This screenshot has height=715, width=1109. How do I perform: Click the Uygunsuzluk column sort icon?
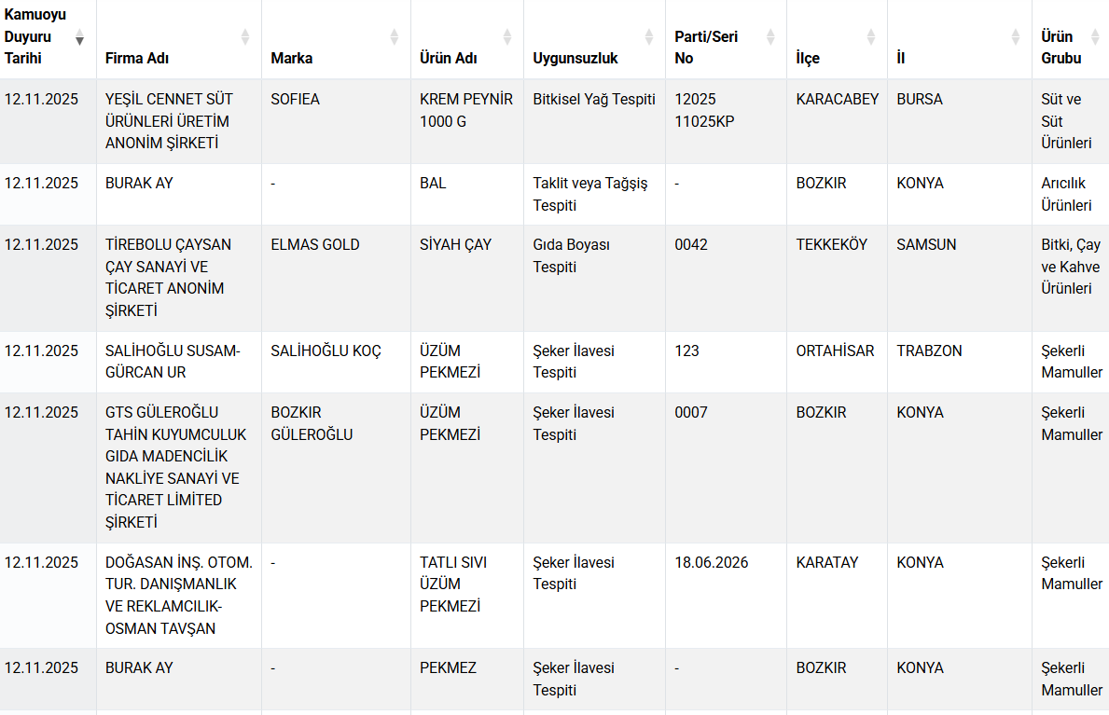point(649,37)
